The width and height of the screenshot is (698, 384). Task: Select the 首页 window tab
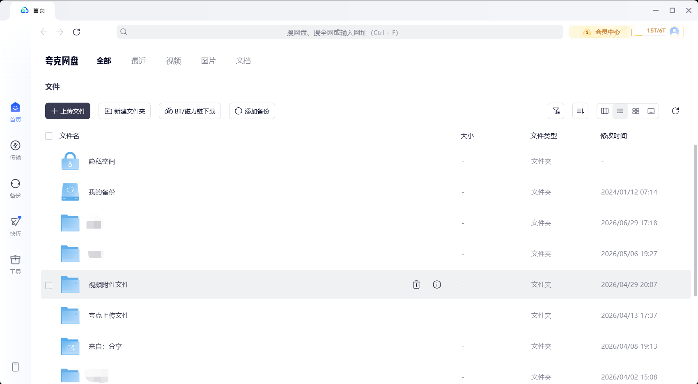click(33, 11)
